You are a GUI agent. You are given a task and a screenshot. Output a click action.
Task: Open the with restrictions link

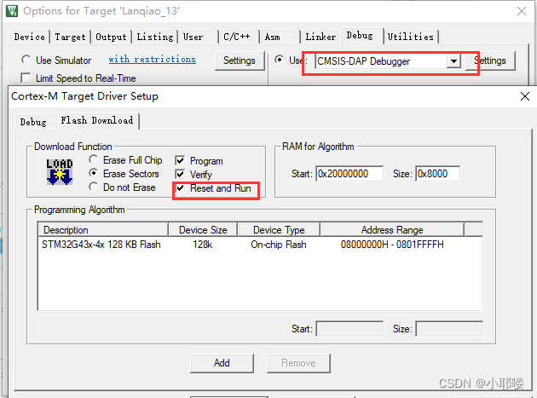152,60
